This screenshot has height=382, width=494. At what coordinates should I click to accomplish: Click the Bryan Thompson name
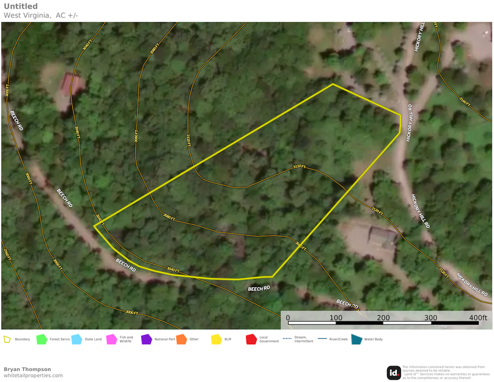27,369
